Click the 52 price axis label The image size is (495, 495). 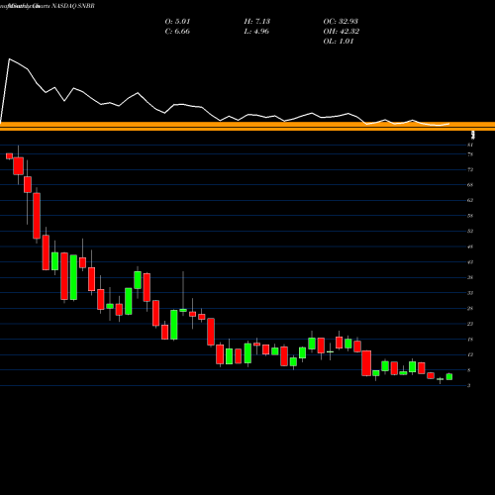click(470, 231)
